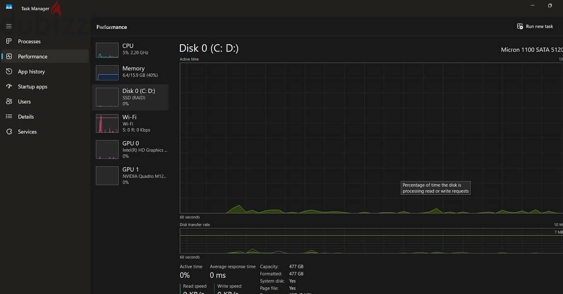
Task: Minimize the Task Manager window
Action: tap(533, 5)
